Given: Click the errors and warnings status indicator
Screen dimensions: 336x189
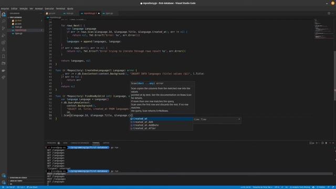Looking at the screenshot, I should point(21,187).
